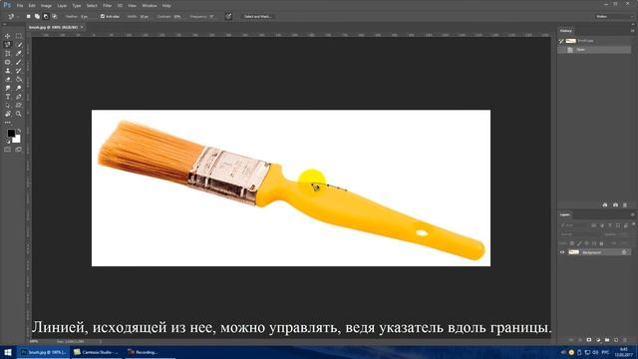The image size is (638, 359).
Task: Create a new layer in Layers panel
Action: point(616,340)
